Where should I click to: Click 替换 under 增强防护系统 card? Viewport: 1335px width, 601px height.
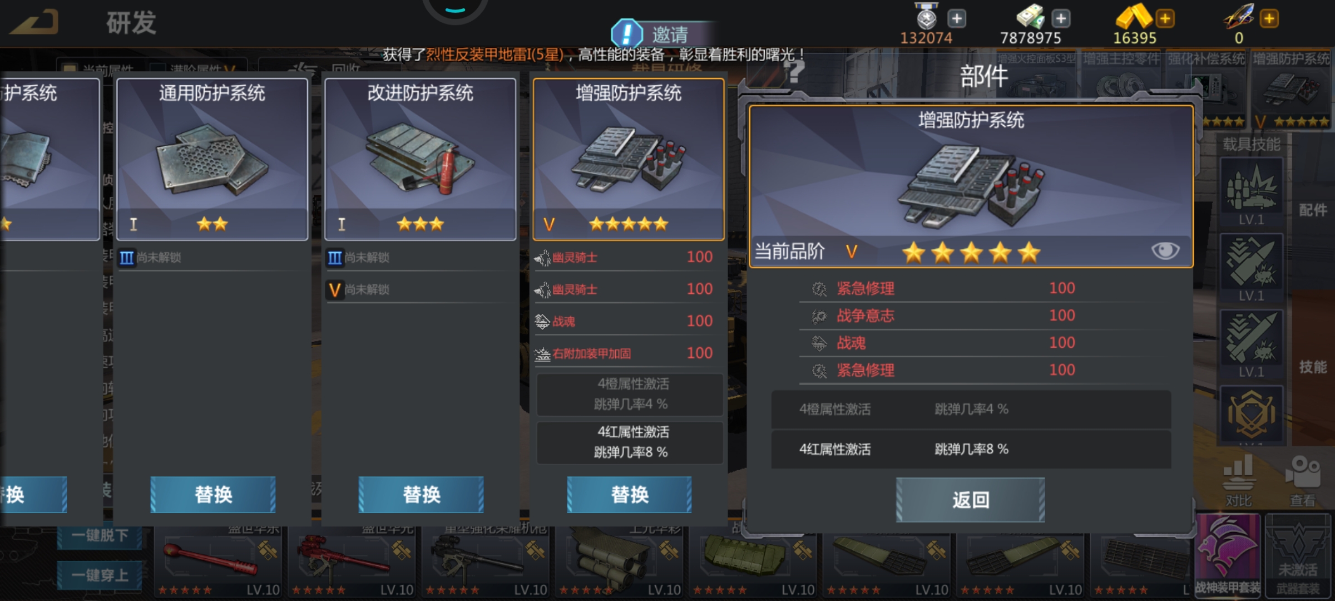tap(629, 494)
